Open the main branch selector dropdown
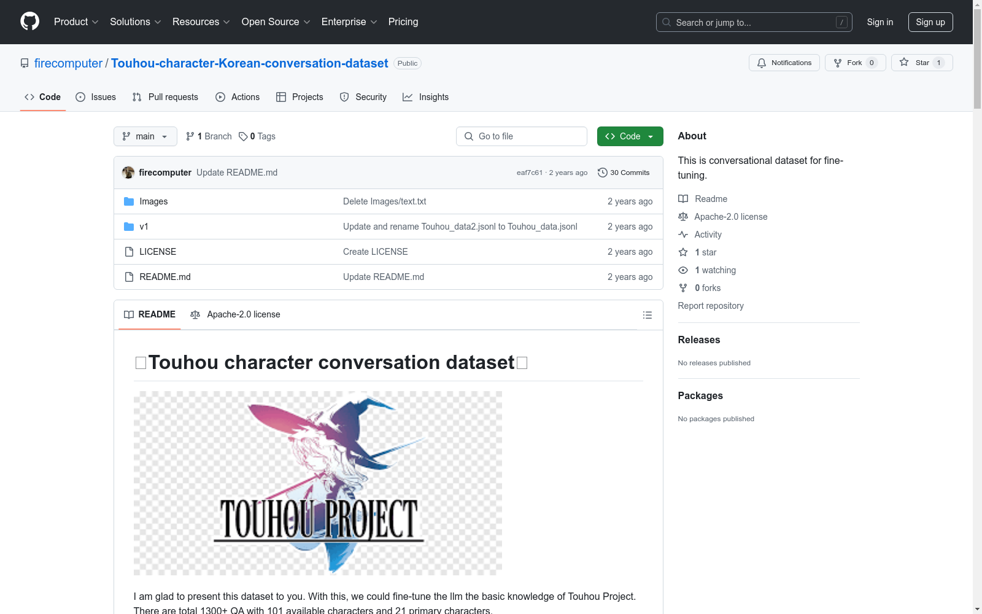The width and height of the screenshot is (982, 614). [145, 136]
